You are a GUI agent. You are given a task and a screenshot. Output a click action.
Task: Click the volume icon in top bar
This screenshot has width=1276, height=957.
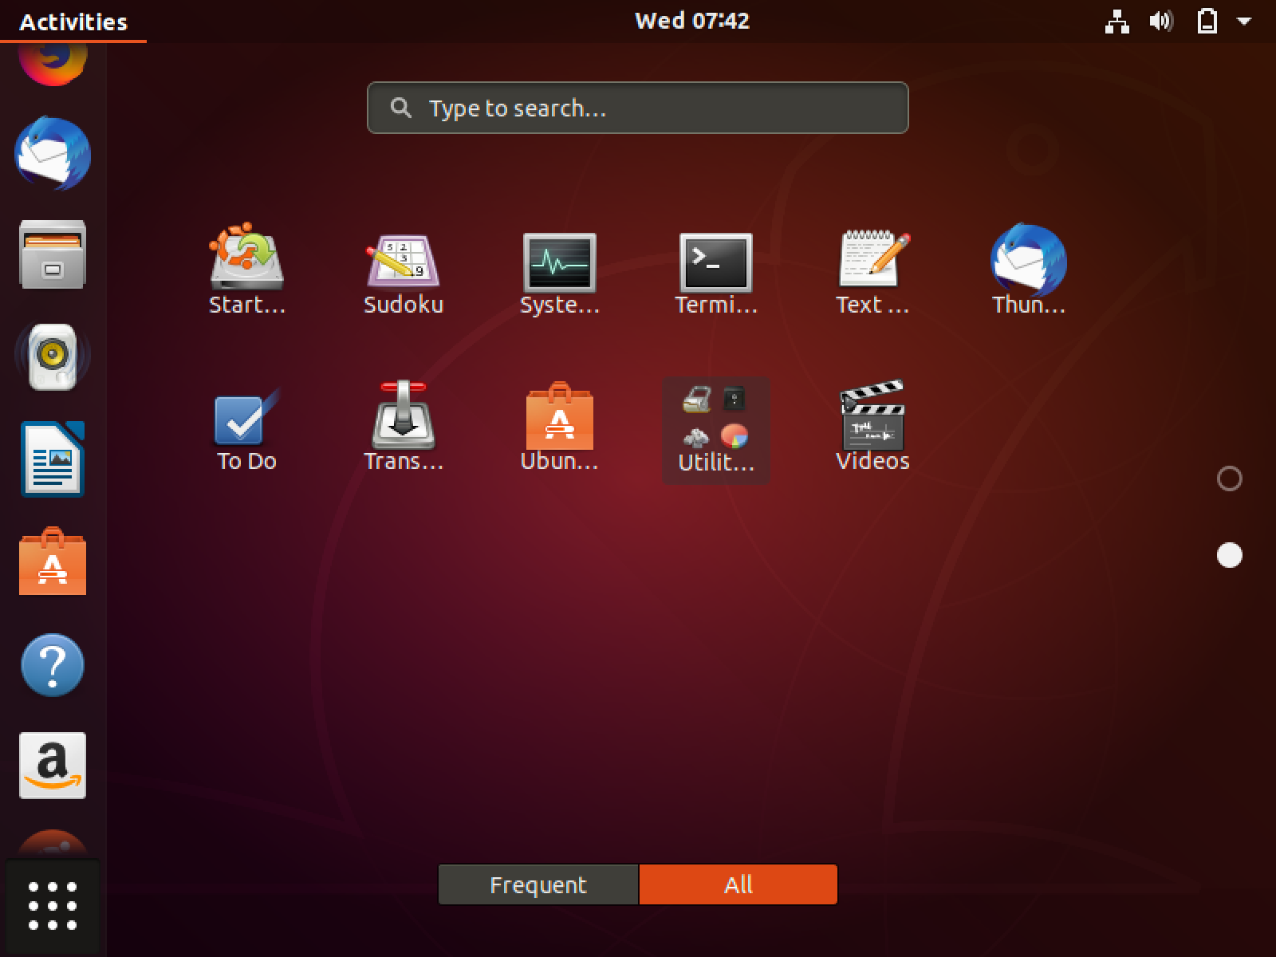tap(1161, 22)
